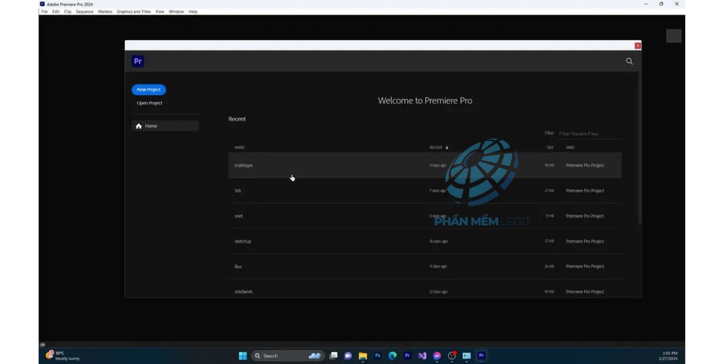Open the sketchup recent project

(425, 241)
